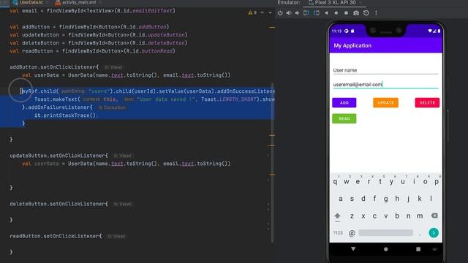Open the emulator extended controls menu
This screenshot has height=263, width=468.
click(x=376, y=13)
